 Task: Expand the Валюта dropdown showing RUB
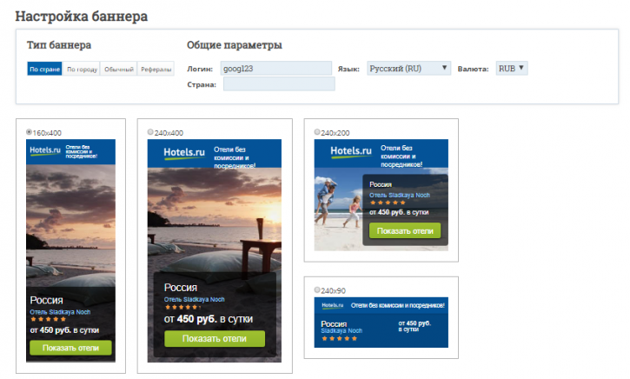512,69
